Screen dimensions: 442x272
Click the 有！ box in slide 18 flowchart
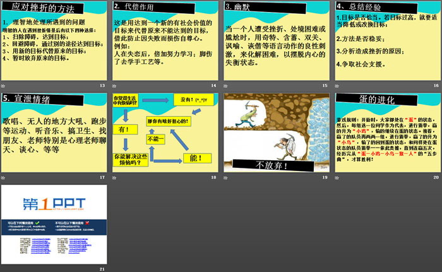point(125,129)
